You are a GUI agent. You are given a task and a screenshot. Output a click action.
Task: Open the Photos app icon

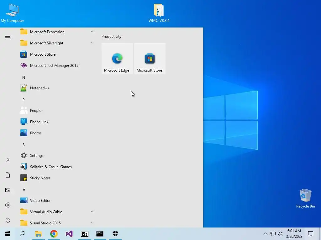point(24,133)
